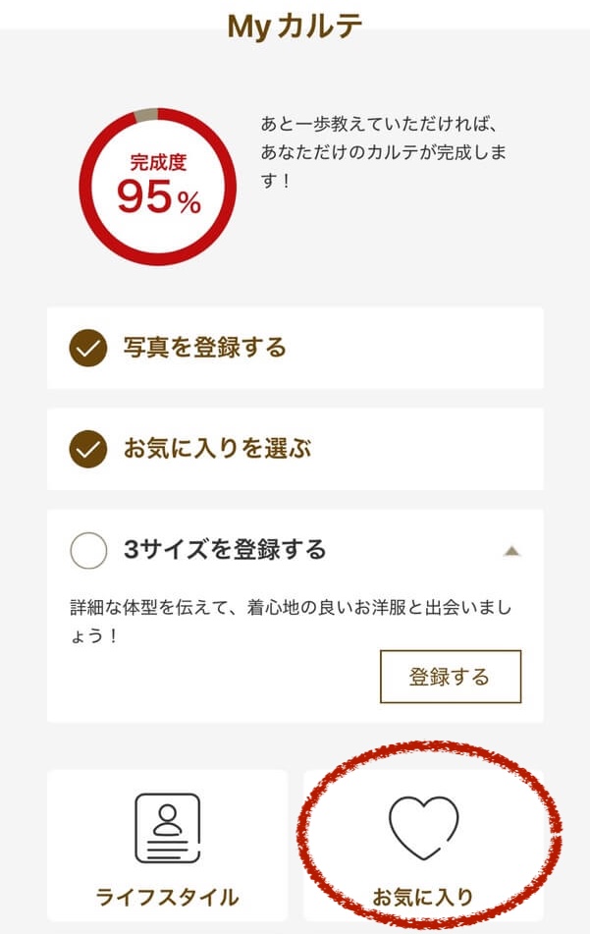Click the gray unfilled segment of the ring
590x934 pixels.
click(144, 115)
